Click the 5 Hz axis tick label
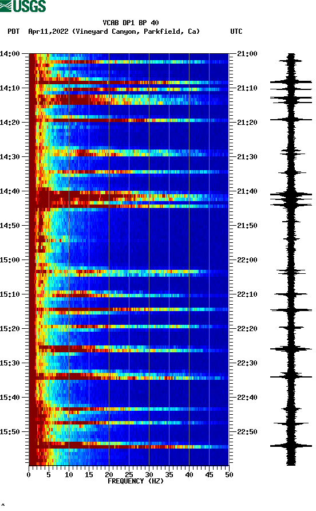This screenshot has height=511, width=316. point(49,475)
